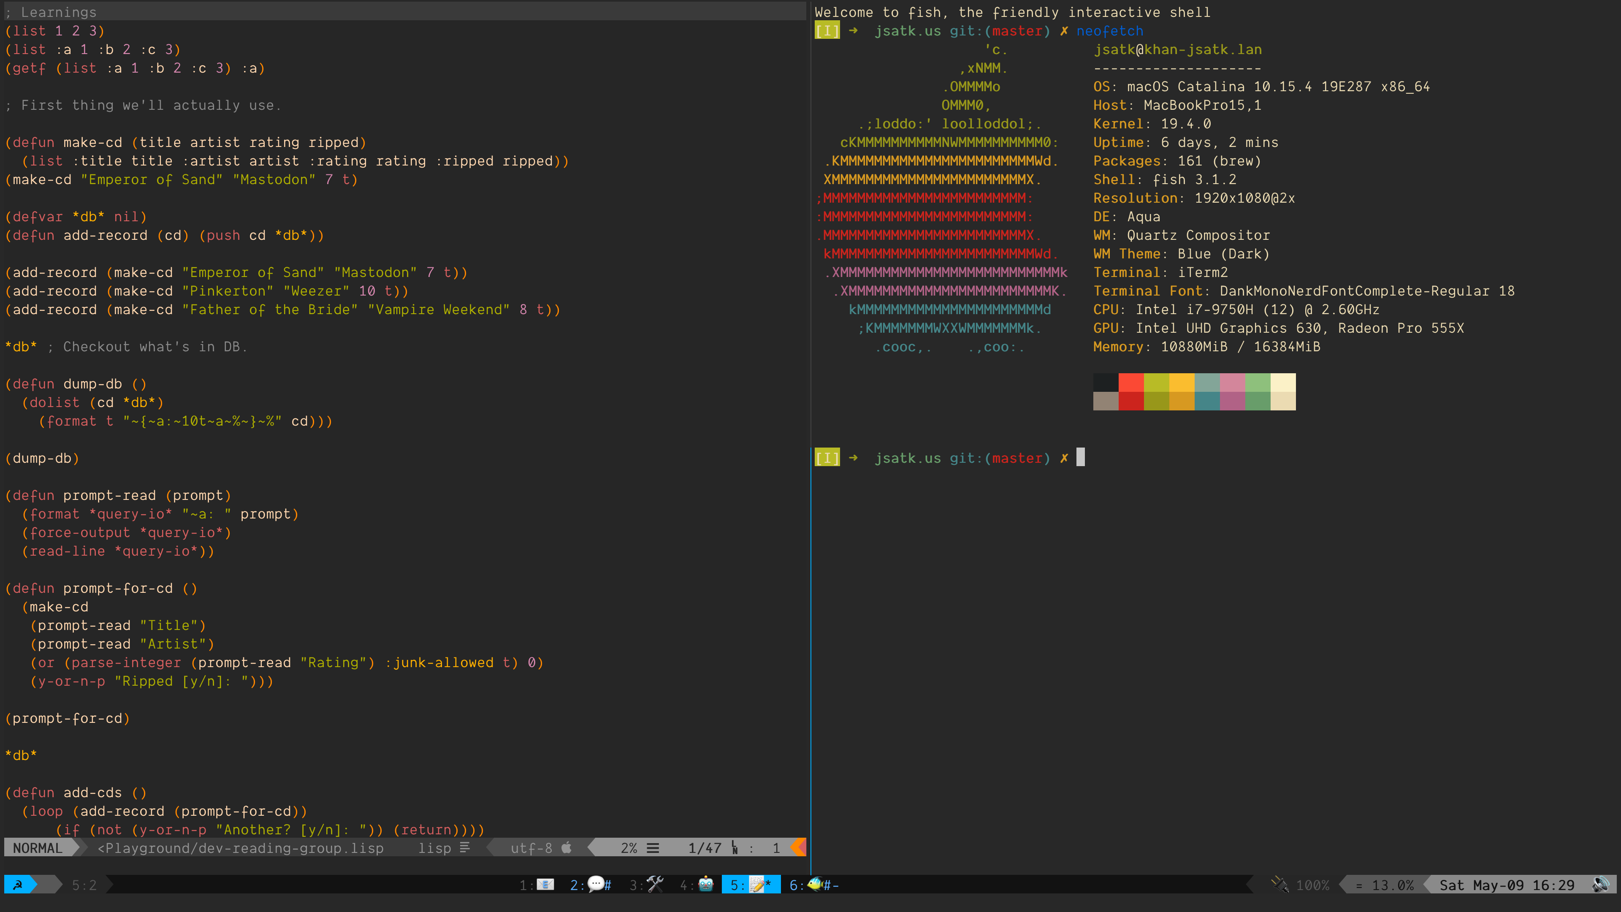This screenshot has height=912, width=1621.
Task: Click the column number indicator
Action: coord(779,849)
